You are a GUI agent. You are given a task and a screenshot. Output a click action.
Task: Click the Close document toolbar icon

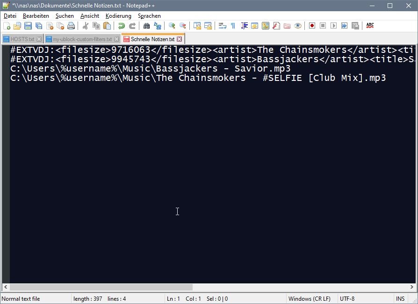pos(50,26)
